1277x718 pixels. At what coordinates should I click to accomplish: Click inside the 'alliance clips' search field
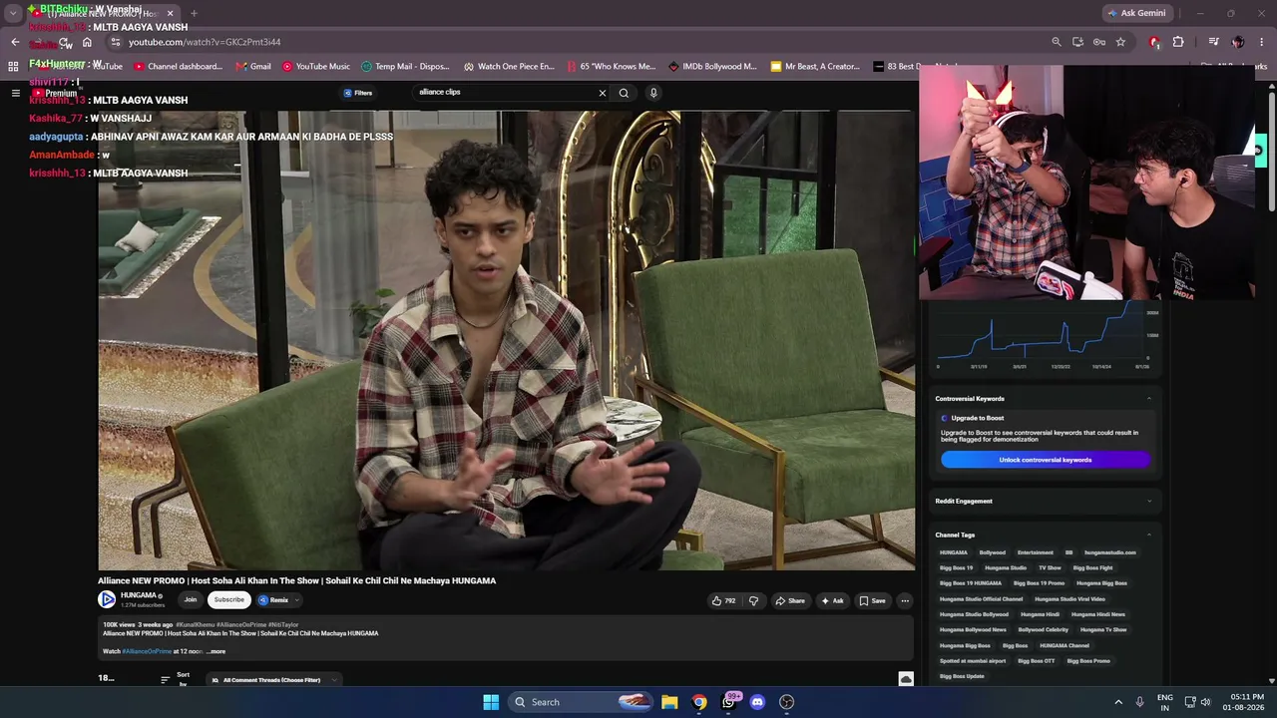pyautogui.click(x=505, y=92)
